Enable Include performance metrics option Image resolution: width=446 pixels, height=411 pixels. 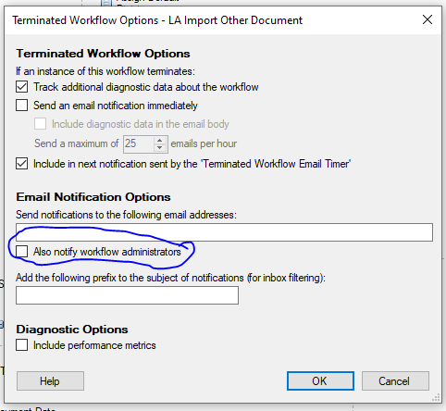(x=22, y=345)
